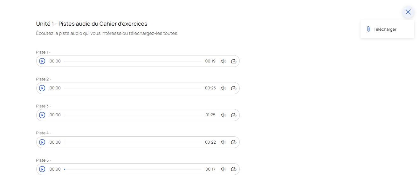Screen dimensions: 420x181
Task: Mute the Piste 4 speaker icon
Action: pyautogui.click(x=224, y=142)
